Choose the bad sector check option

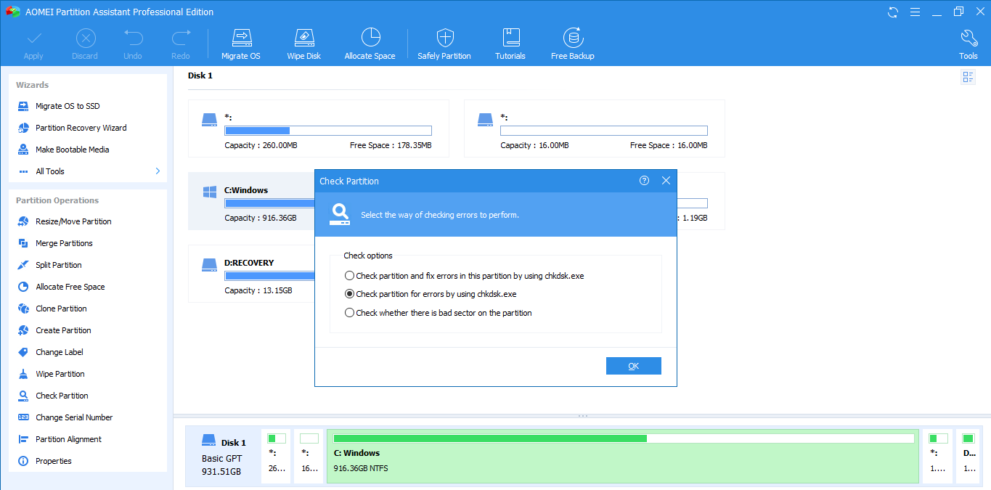tap(350, 313)
